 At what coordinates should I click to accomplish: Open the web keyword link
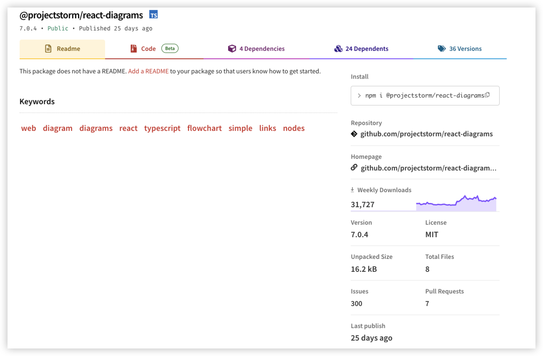coord(28,128)
